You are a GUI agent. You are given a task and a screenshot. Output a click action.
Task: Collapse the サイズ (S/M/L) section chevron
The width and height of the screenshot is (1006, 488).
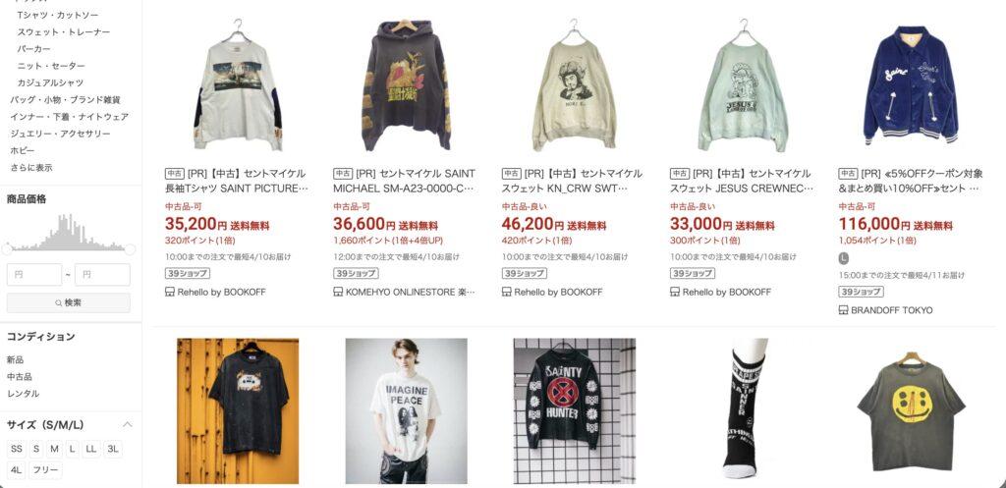coord(127,424)
